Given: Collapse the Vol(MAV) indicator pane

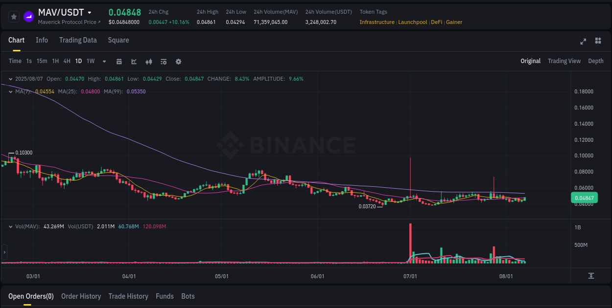Looking at the screenshot, I should click(10, 226).
